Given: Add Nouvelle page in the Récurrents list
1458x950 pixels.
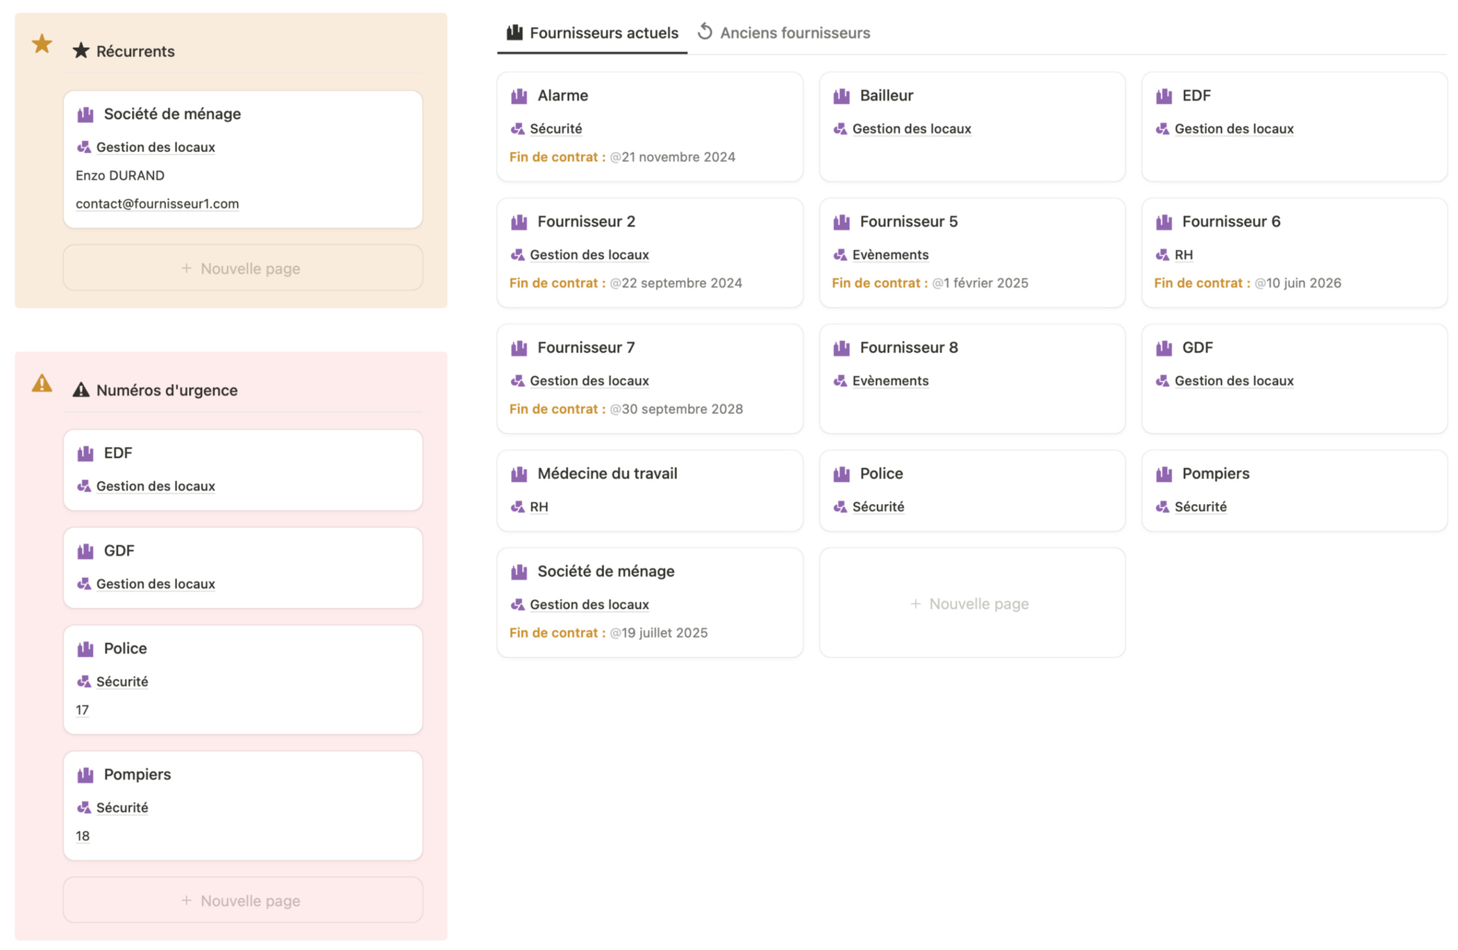Looking at the screenshot, I should click(x=242, y=268).
